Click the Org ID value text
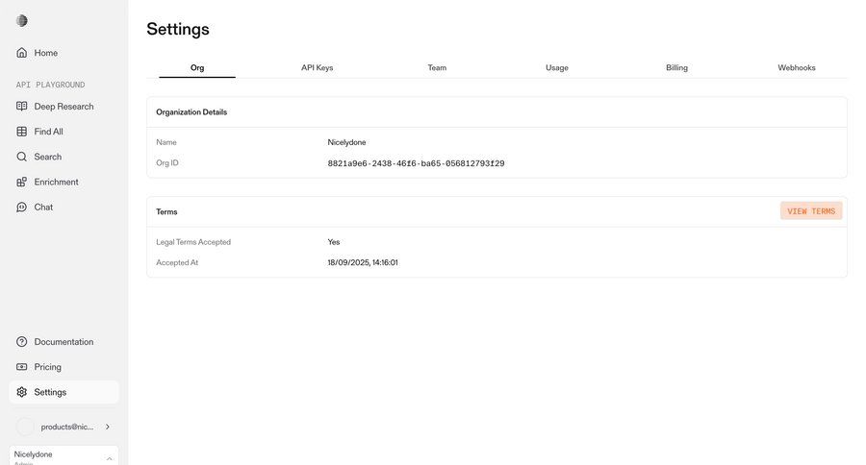This screenshot has height=465, width=866. [416, 163]
